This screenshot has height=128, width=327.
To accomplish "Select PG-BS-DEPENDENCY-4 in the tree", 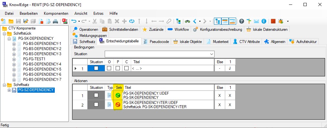I will tap(42, 64).
